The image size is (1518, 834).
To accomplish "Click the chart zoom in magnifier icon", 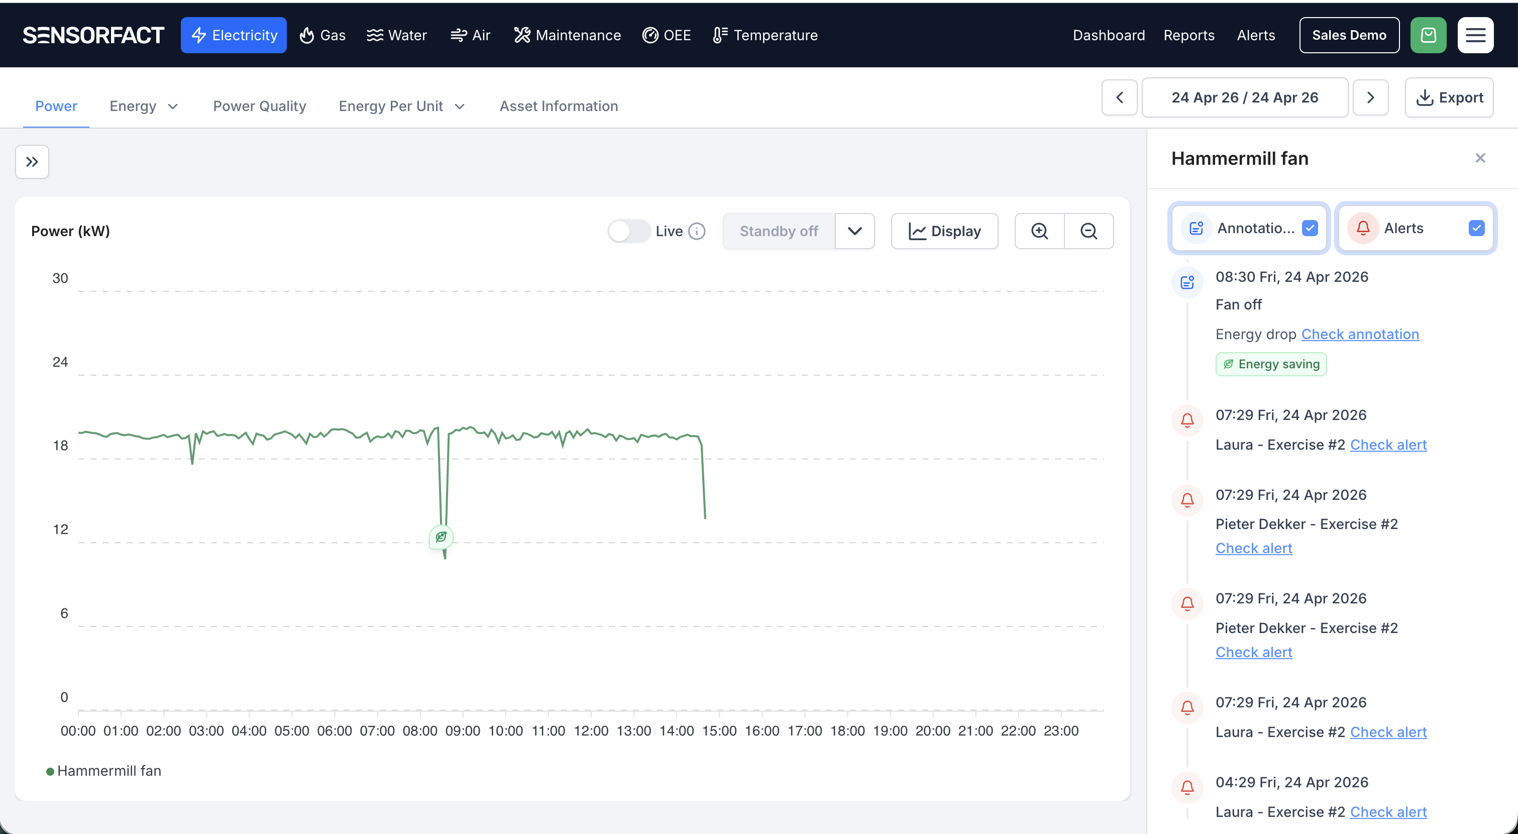I will click(x=1039, y=231).
